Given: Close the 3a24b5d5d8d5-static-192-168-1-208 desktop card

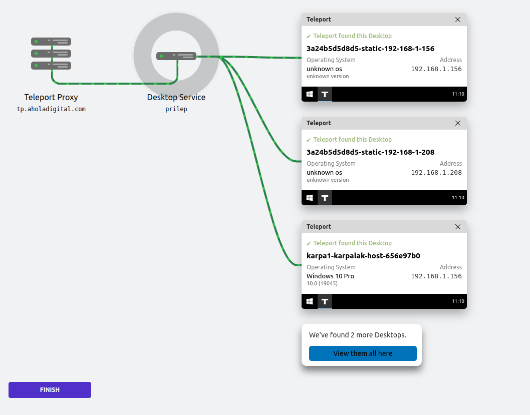Looking at the screenshot, I should 458,123.
